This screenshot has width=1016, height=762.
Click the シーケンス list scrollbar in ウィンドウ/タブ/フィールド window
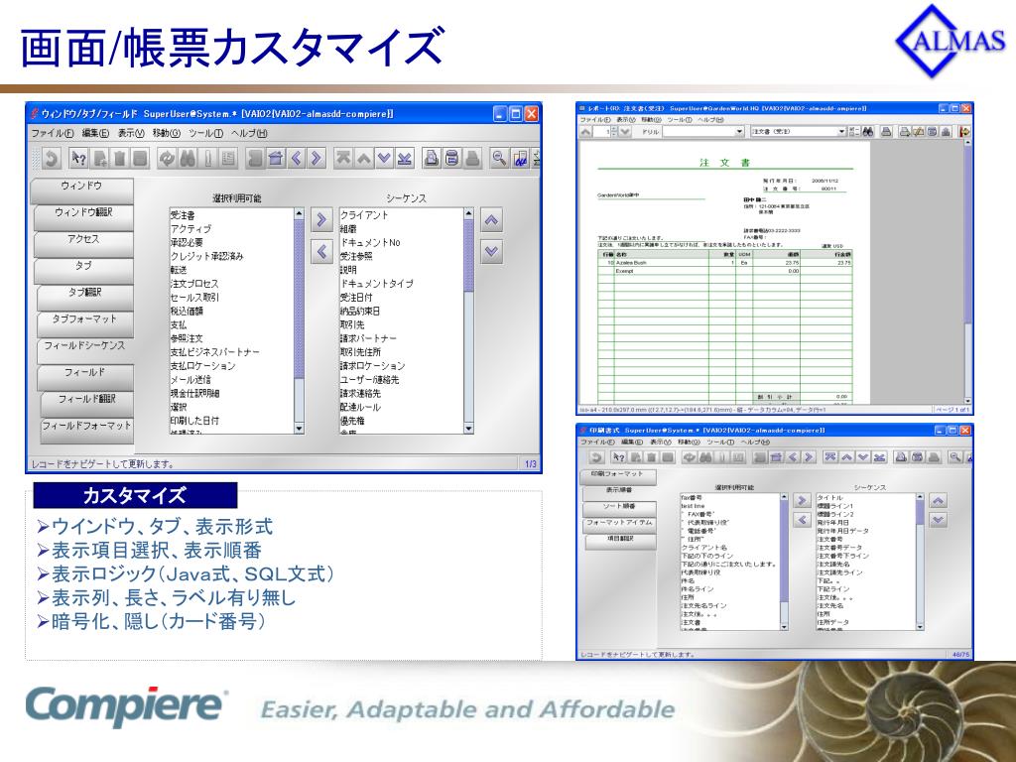pos(469,320)
